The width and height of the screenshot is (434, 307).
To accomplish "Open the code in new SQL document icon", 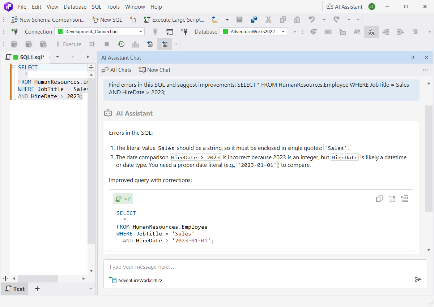I will (x=392, y=199).
